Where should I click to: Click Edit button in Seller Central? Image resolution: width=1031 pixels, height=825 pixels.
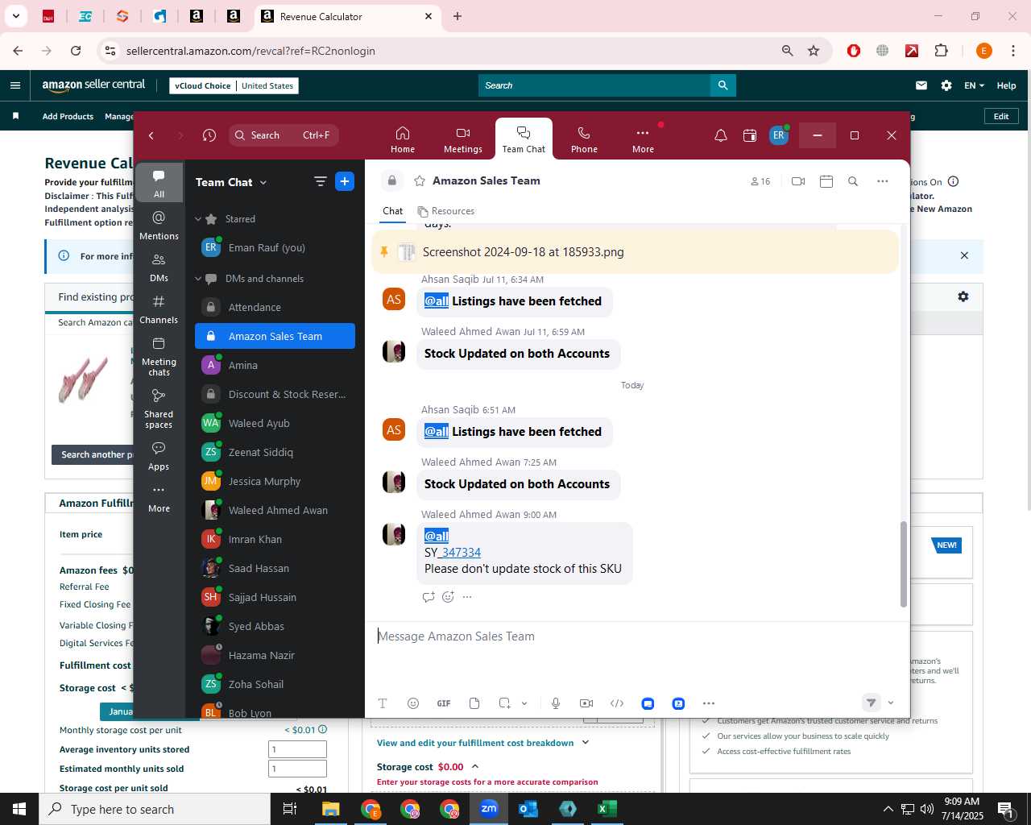1001,116
